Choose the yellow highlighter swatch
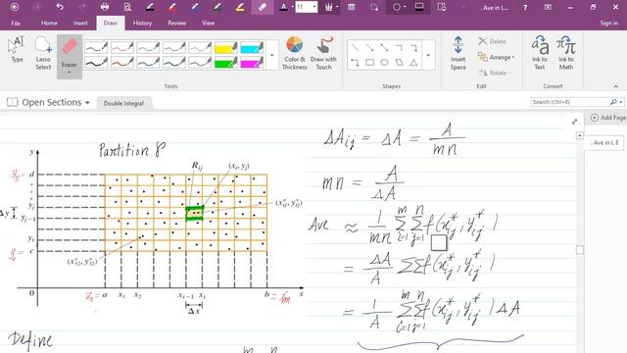 click(226, 48)
